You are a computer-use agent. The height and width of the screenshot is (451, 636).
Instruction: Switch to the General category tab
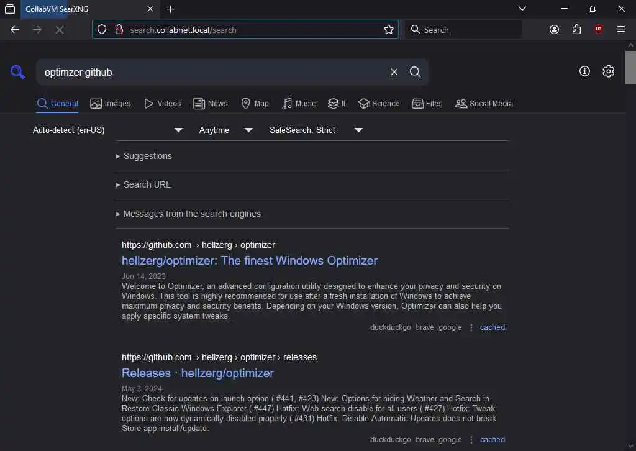point(58,104)
